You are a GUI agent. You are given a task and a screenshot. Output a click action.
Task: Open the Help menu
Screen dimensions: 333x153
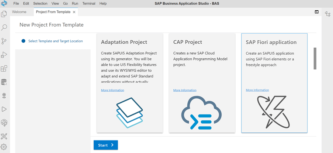pyautogui.click(x=103, y=4)
